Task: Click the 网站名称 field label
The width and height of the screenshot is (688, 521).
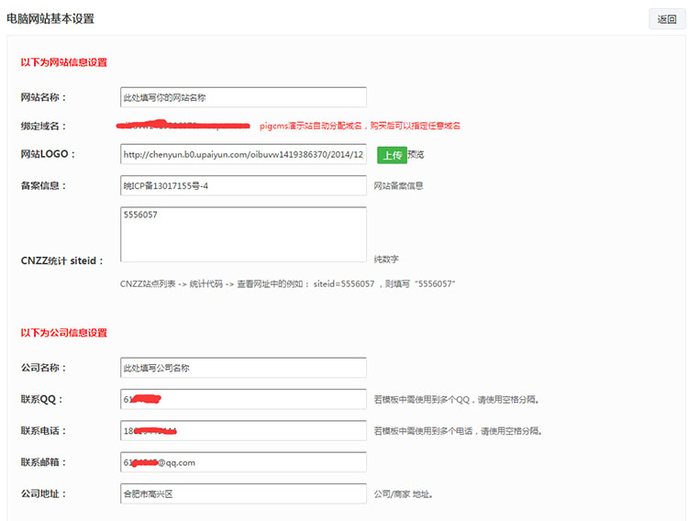Action: click(43, 97)
